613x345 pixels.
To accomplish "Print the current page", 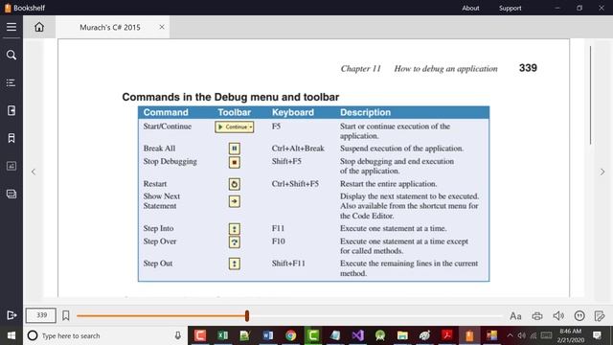I will pos(537,315).
